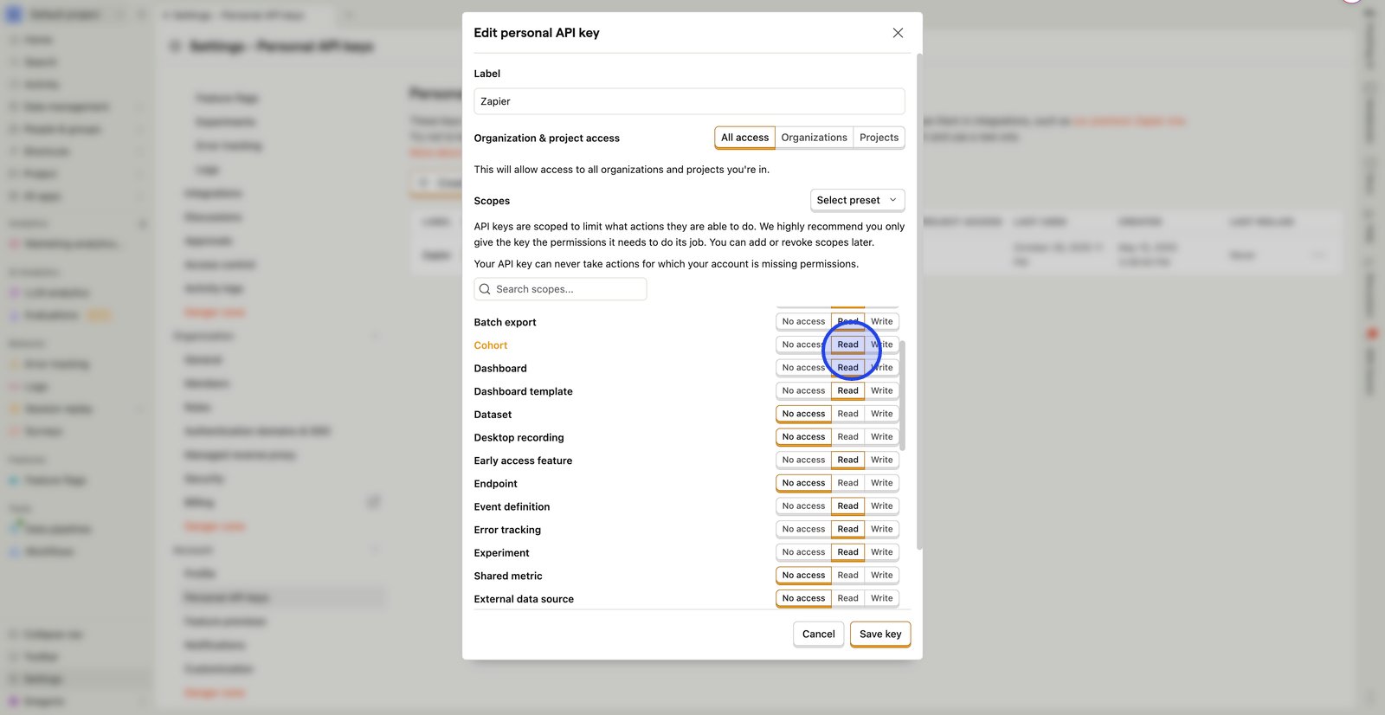The width and height of the screenshot is (1385, 715).
Task: Set Endpoint scope to Read
Action: (x=847, y=483)
